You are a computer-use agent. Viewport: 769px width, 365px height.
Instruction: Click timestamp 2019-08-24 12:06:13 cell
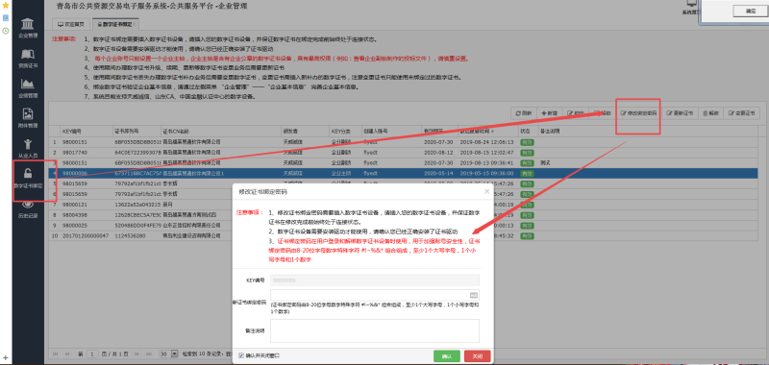(x=486, y=142)
